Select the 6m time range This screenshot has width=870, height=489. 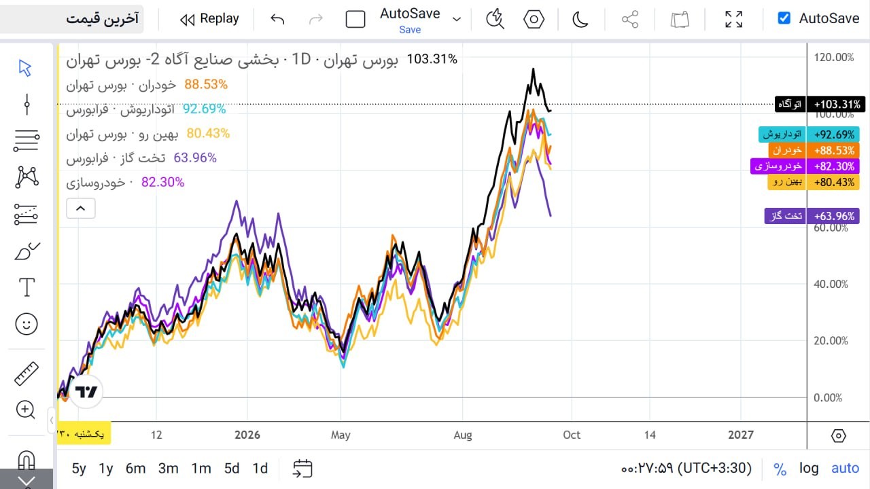coord(136,468)
